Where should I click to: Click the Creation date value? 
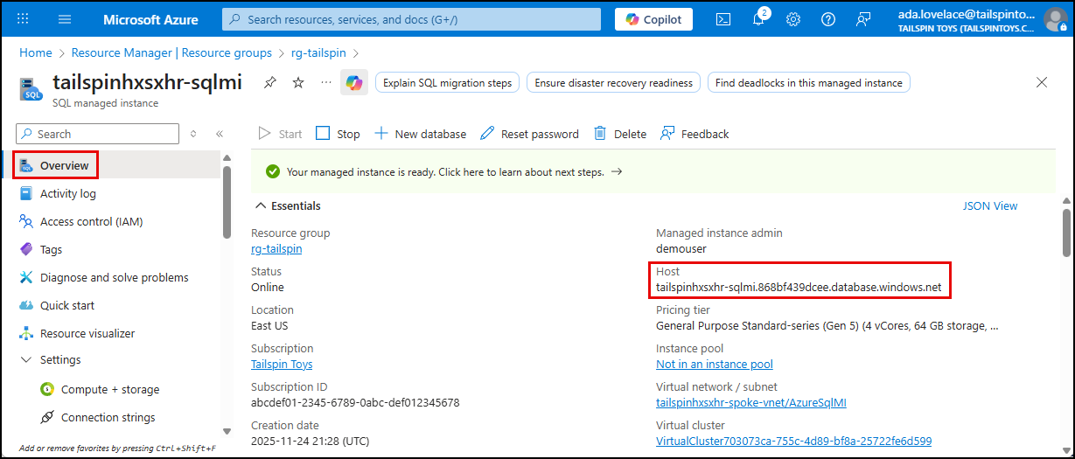coord(311,441)
